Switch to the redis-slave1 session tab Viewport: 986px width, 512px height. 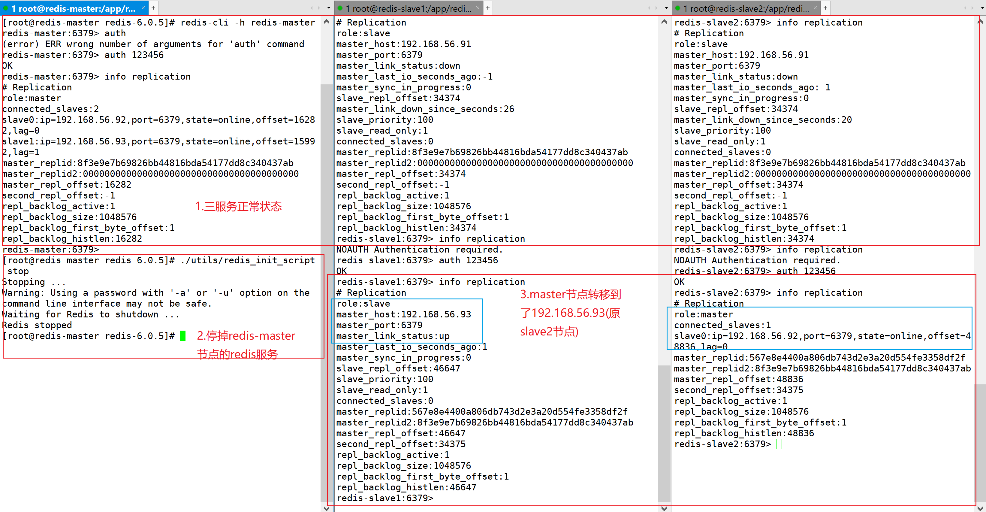pyautogui.click(x=409, y=8)
